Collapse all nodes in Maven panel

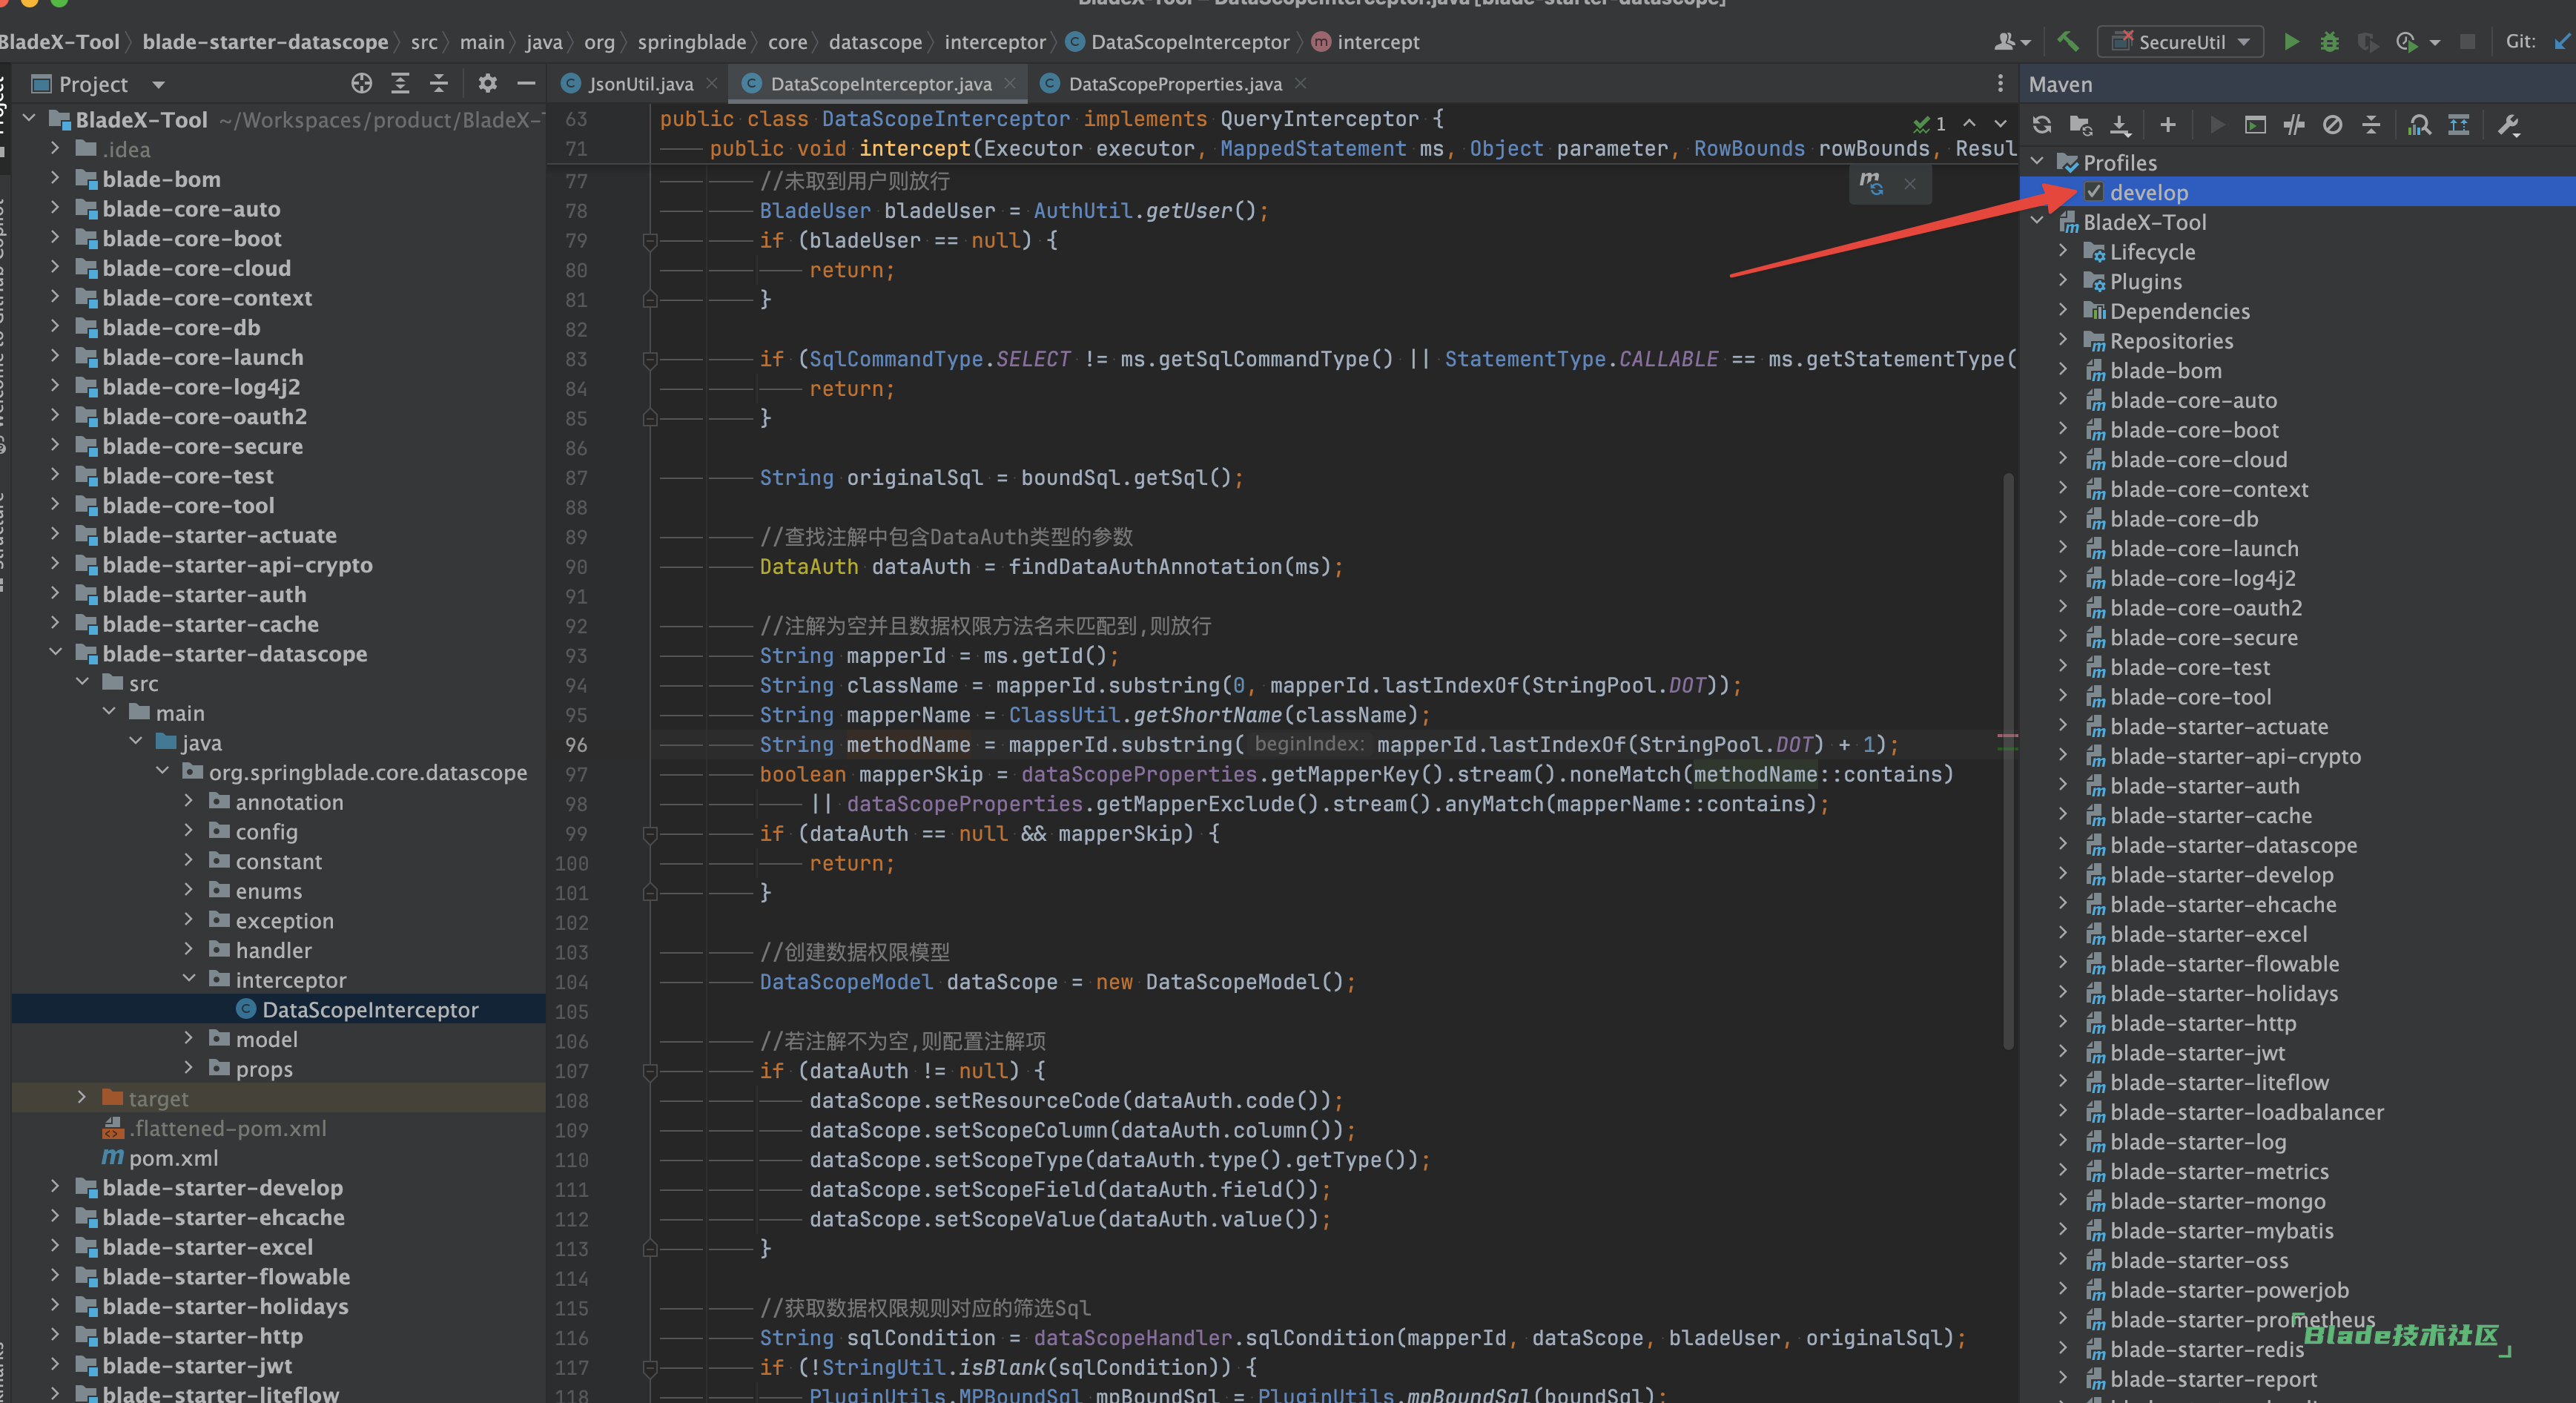[2371, 125]
